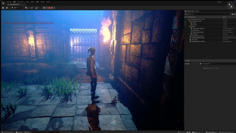This screenshot has height=133, width=236.
Task: Open the ビルド (Build) menu
Action: click(x=32, y=2)
